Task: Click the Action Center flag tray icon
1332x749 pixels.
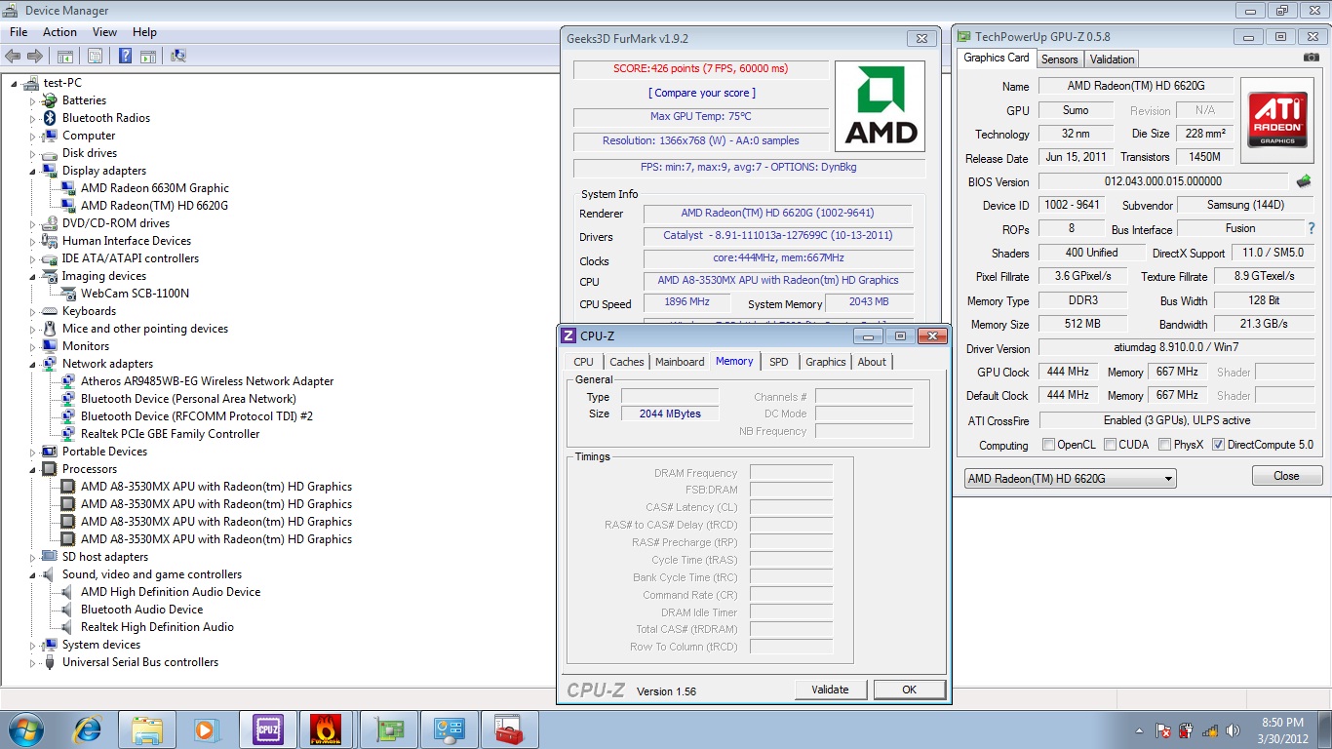Action: coord(1163,729)
